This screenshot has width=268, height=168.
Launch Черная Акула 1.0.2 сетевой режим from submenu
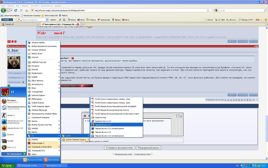[117, 136]
